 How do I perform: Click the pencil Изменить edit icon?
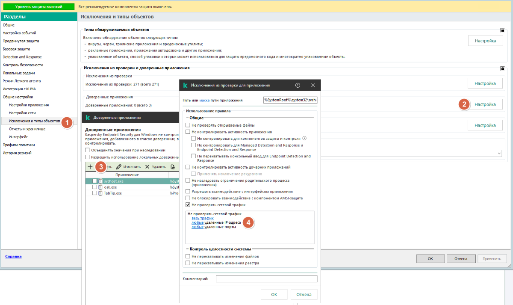pyautogui.click(x=119, y=167)
